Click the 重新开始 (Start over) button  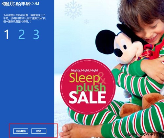(x=21, y=131)
